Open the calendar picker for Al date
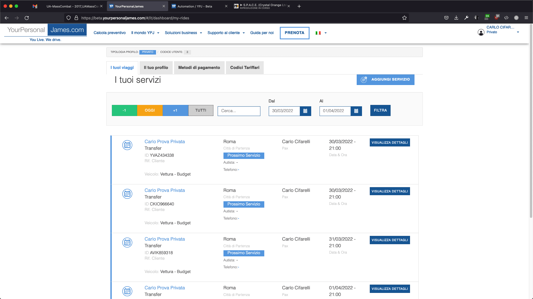The image size is (533, 299). pyautogui.click(x=356, y=111)
